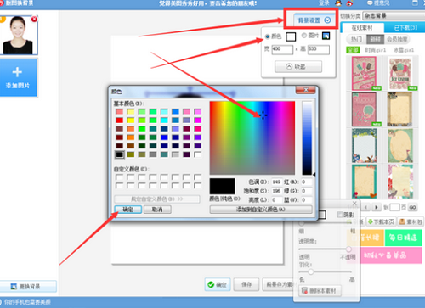Pick the magenta basic color swatch
The width and height of the screenshot is (425, 308).
pos(198,120)
